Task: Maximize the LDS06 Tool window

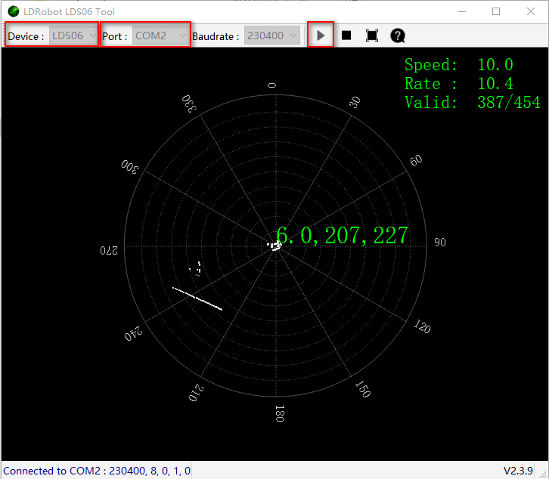Action: tap(496, 11)
